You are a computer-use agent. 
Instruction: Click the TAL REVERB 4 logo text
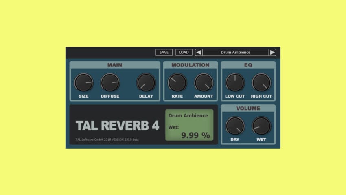coord(117,126)
